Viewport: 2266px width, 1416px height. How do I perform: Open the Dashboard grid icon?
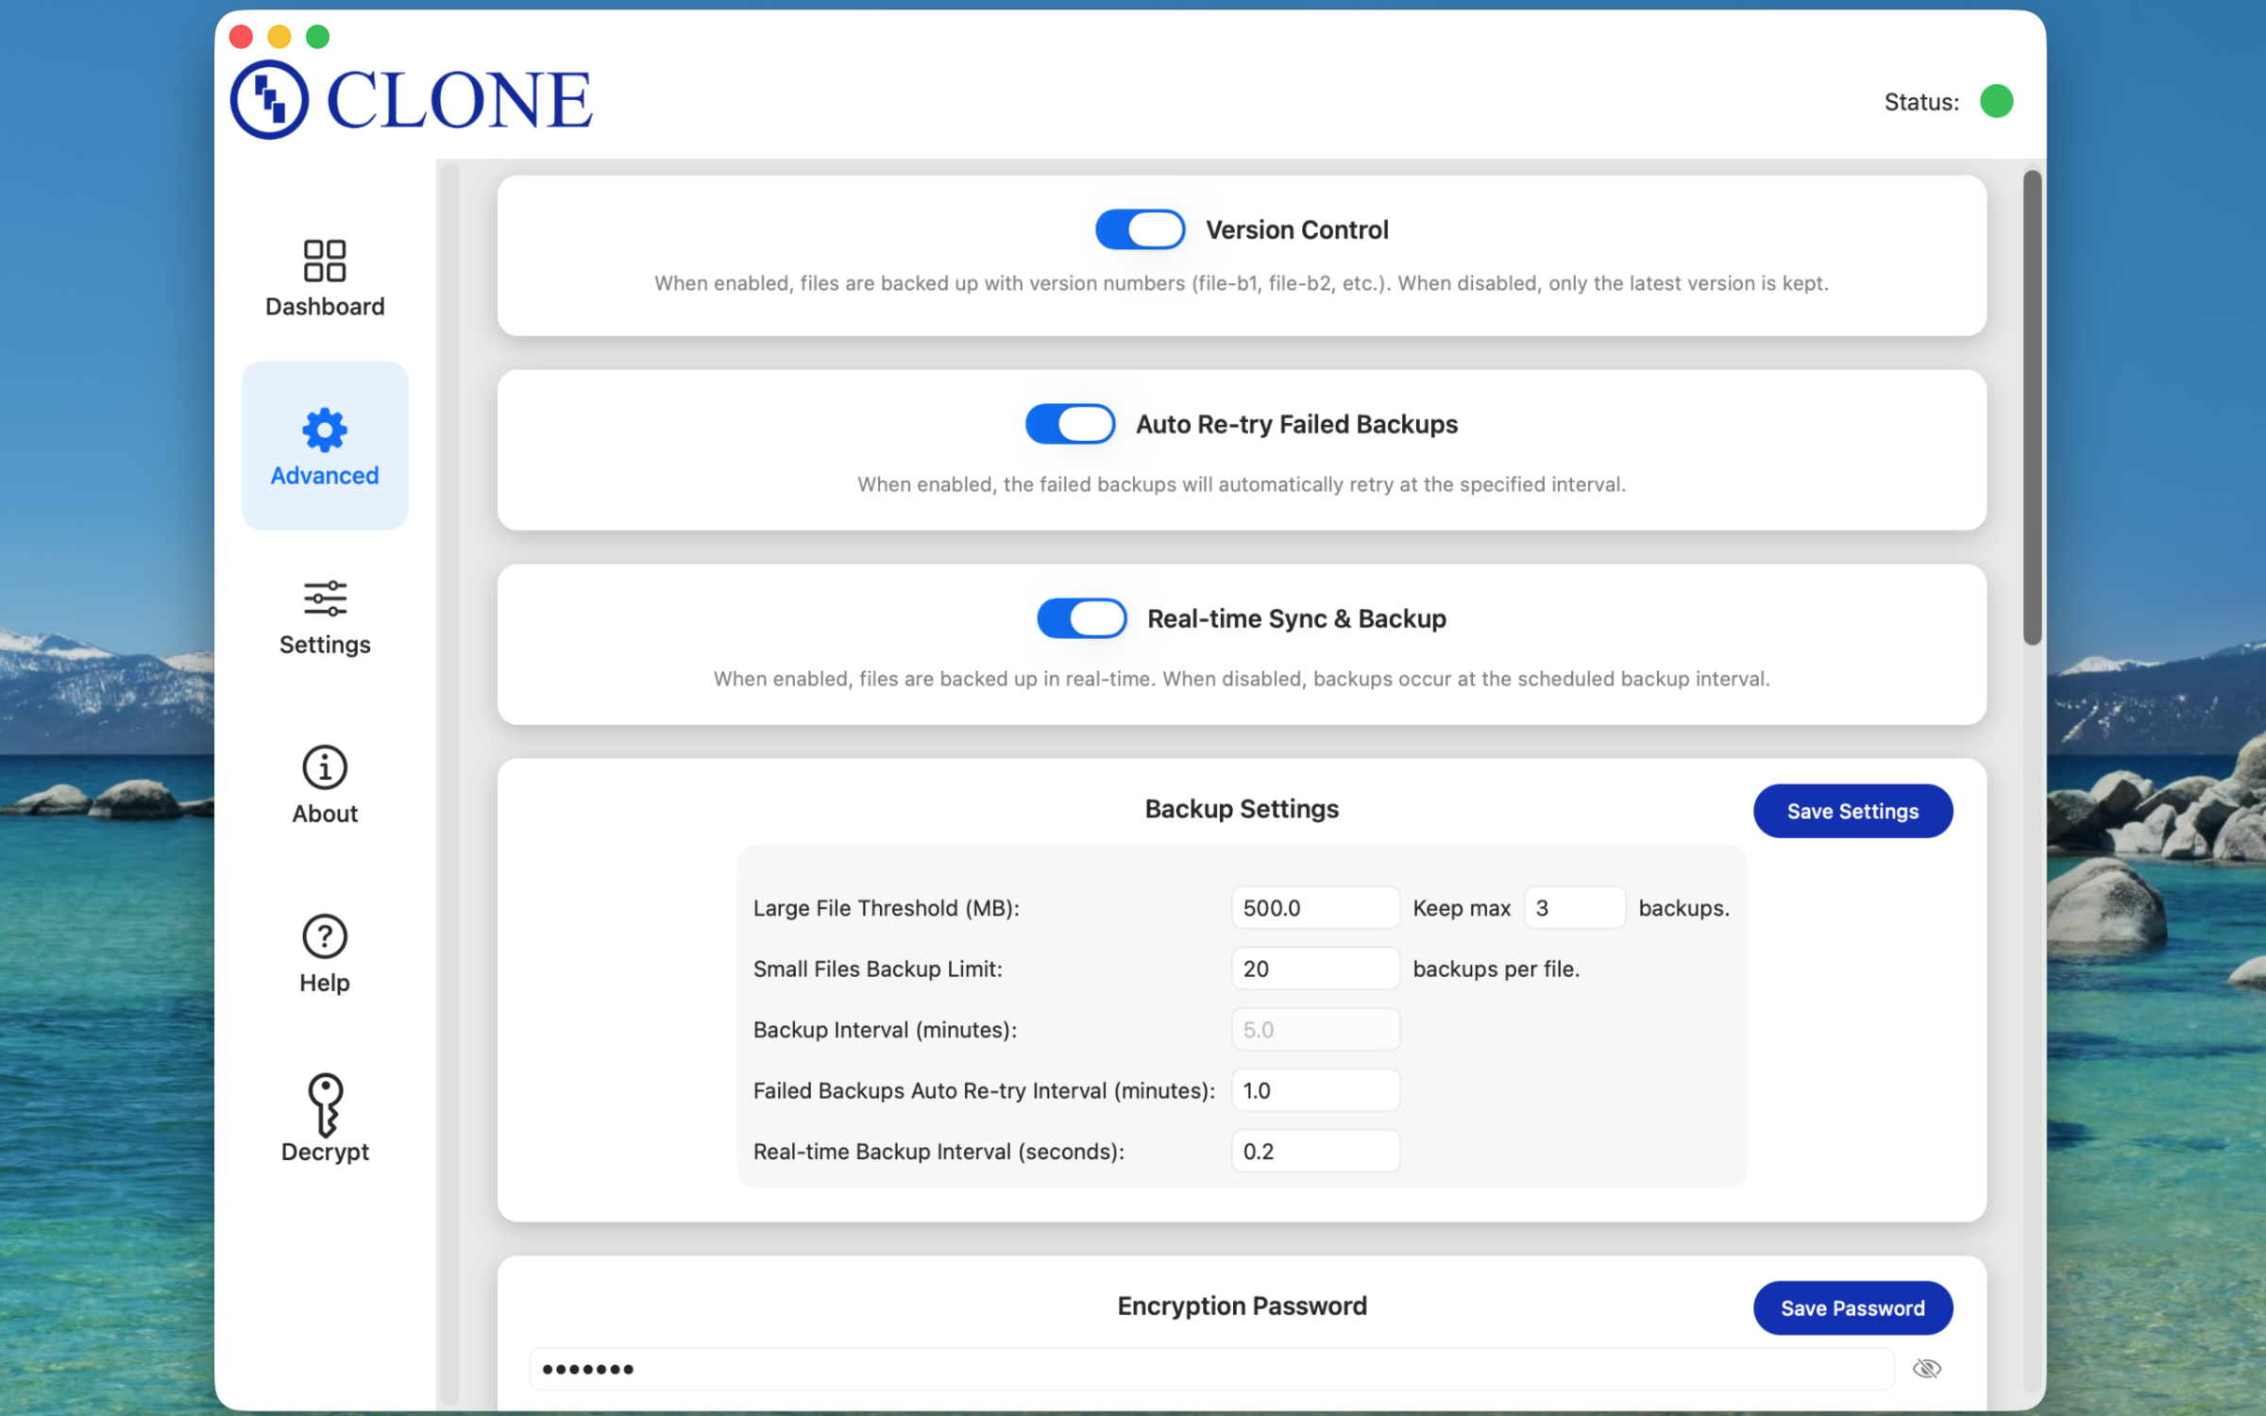[x=324, y=261]
